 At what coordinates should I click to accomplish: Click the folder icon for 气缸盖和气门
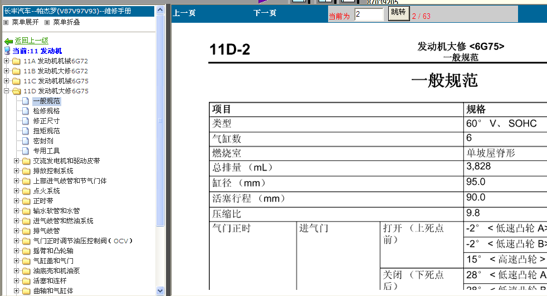click(26, 261)
